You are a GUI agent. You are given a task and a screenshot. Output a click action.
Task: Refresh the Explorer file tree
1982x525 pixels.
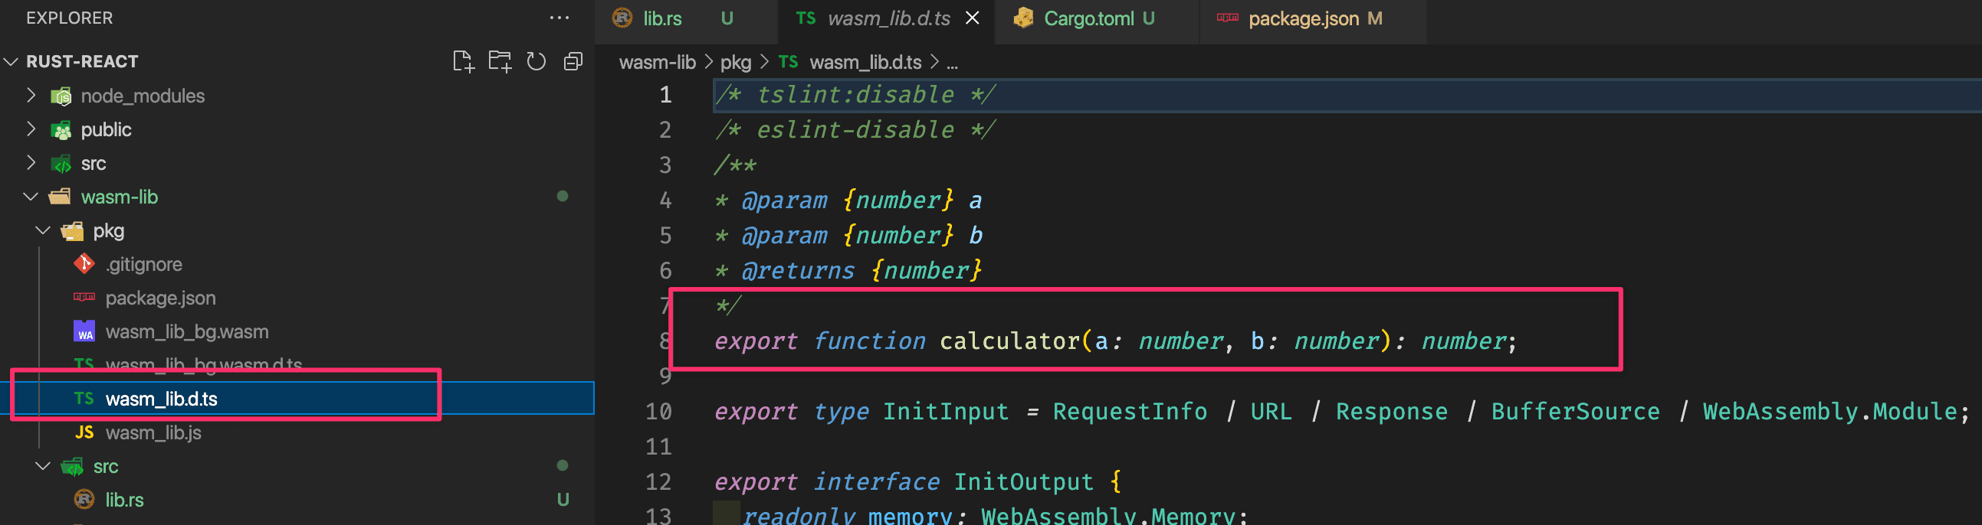point(537,61)
